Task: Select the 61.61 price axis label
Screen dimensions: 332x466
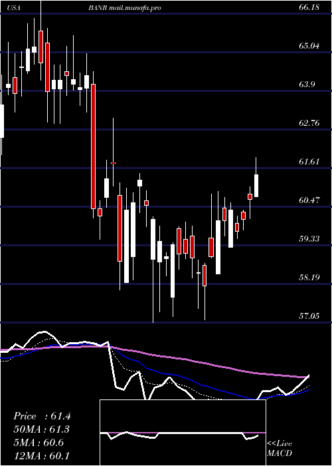Action: coord(309,162)
